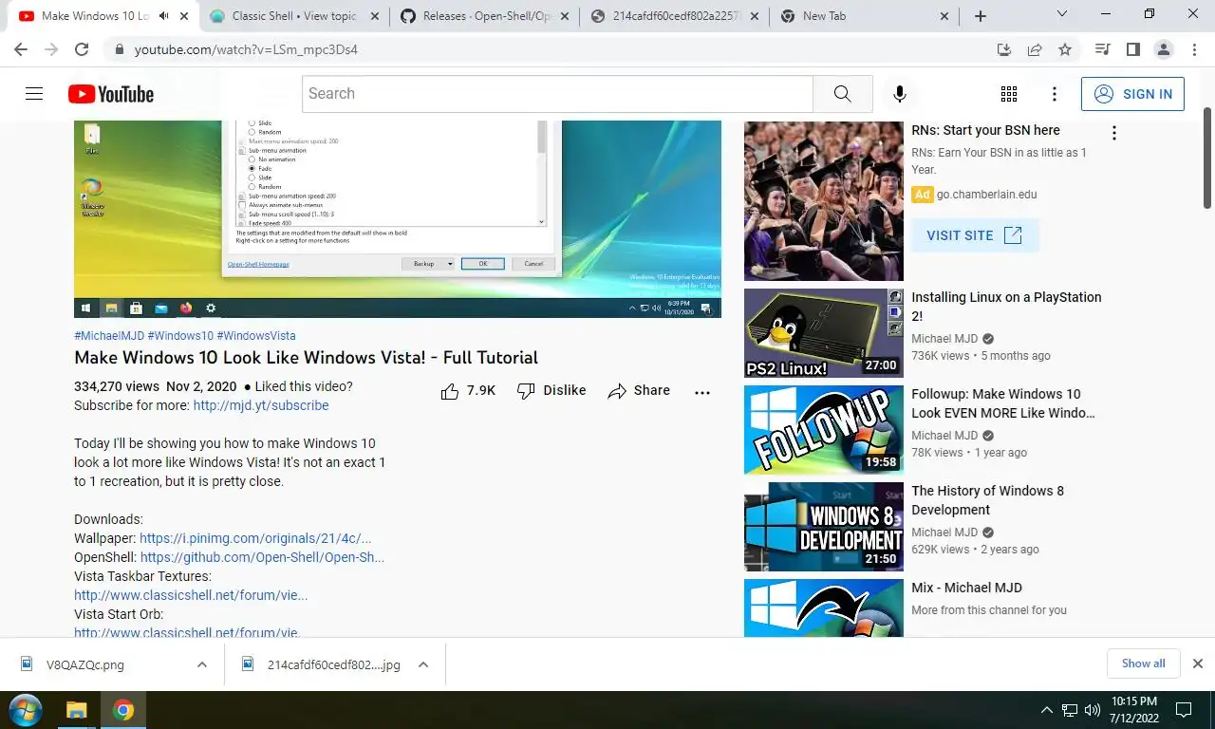Open taskbar clock showing 10:15 PM
1215x729 pixels.
(1133, 709)
